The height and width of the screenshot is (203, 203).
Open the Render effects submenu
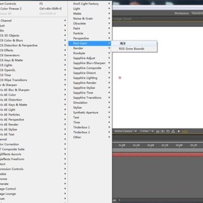(90, 48)
